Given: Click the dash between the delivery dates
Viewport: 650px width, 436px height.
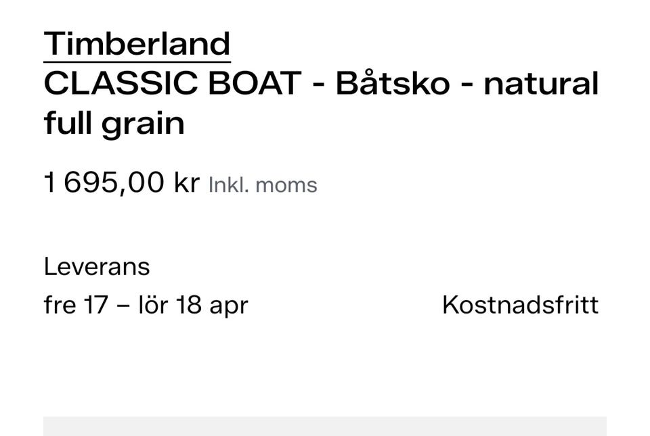Looking at the screenshot, I should (123, 305).
